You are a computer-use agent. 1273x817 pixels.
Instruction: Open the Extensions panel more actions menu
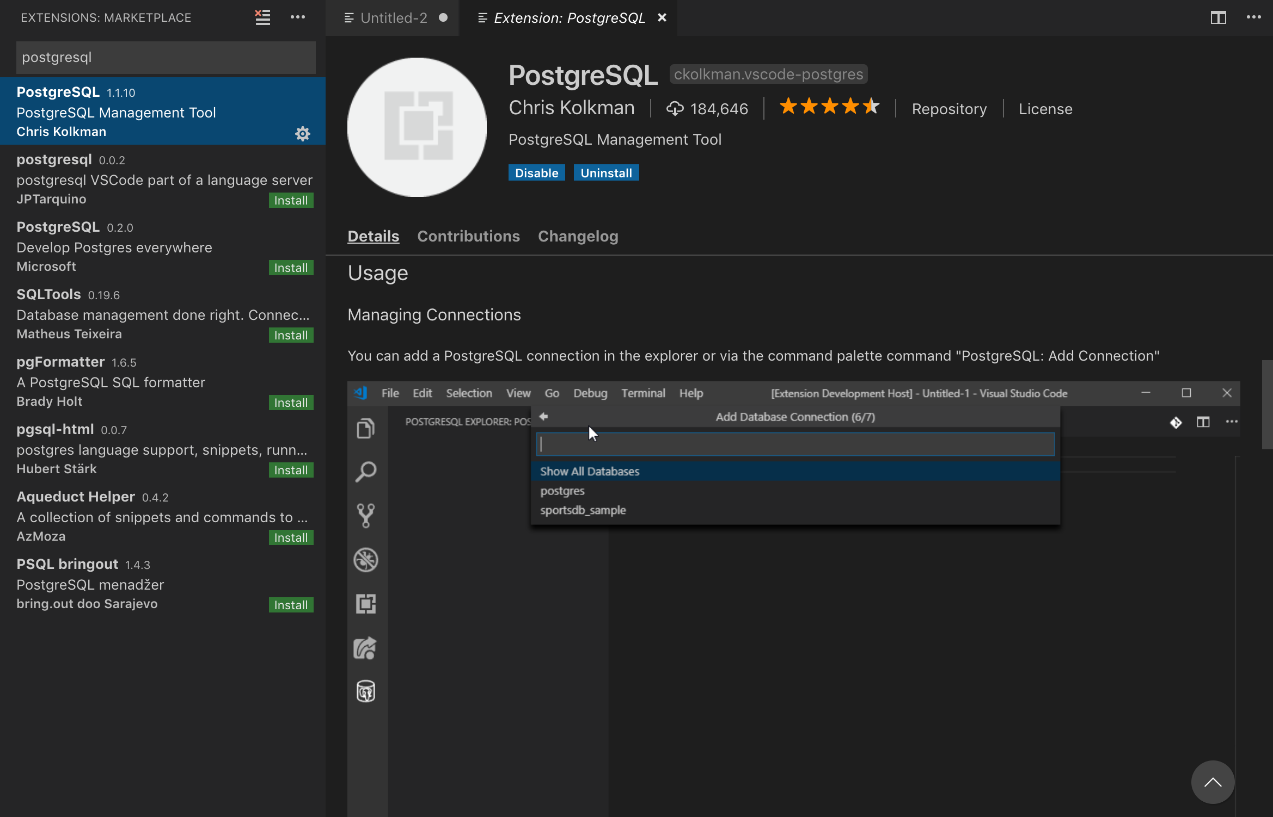point(298,17)
